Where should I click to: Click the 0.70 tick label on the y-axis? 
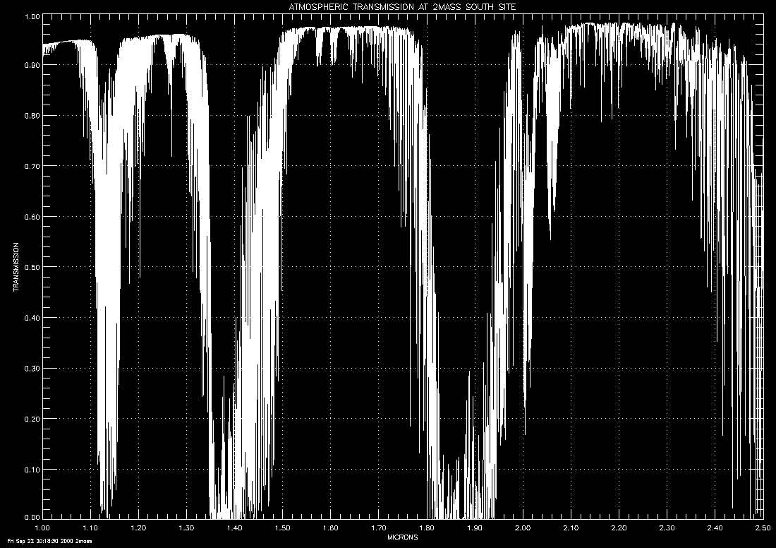30,166
